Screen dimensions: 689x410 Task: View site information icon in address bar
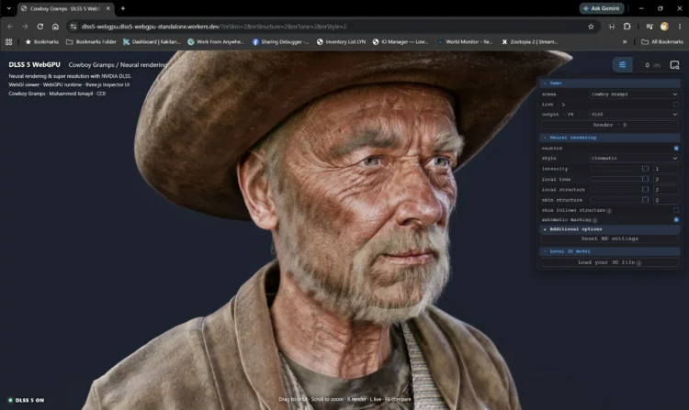point(73,27)
